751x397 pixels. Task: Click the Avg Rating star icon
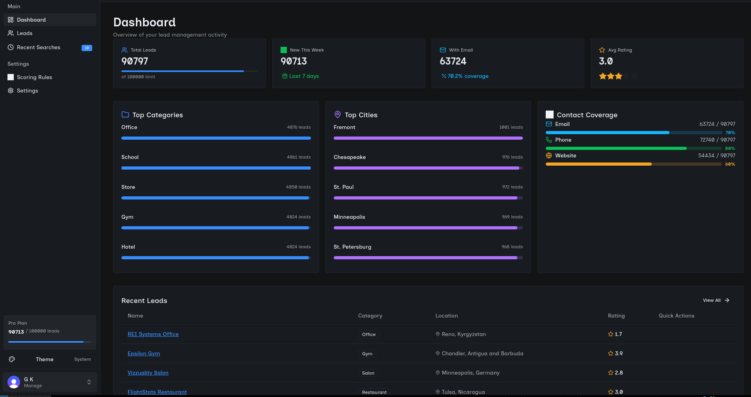(602, 50)
